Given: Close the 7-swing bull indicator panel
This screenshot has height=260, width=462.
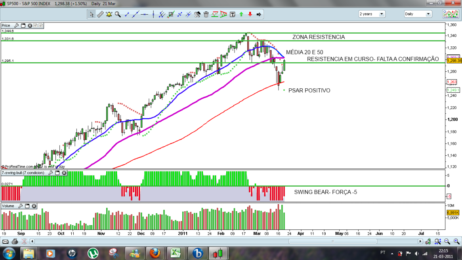Looking at the screenshot, I should 64,173.
